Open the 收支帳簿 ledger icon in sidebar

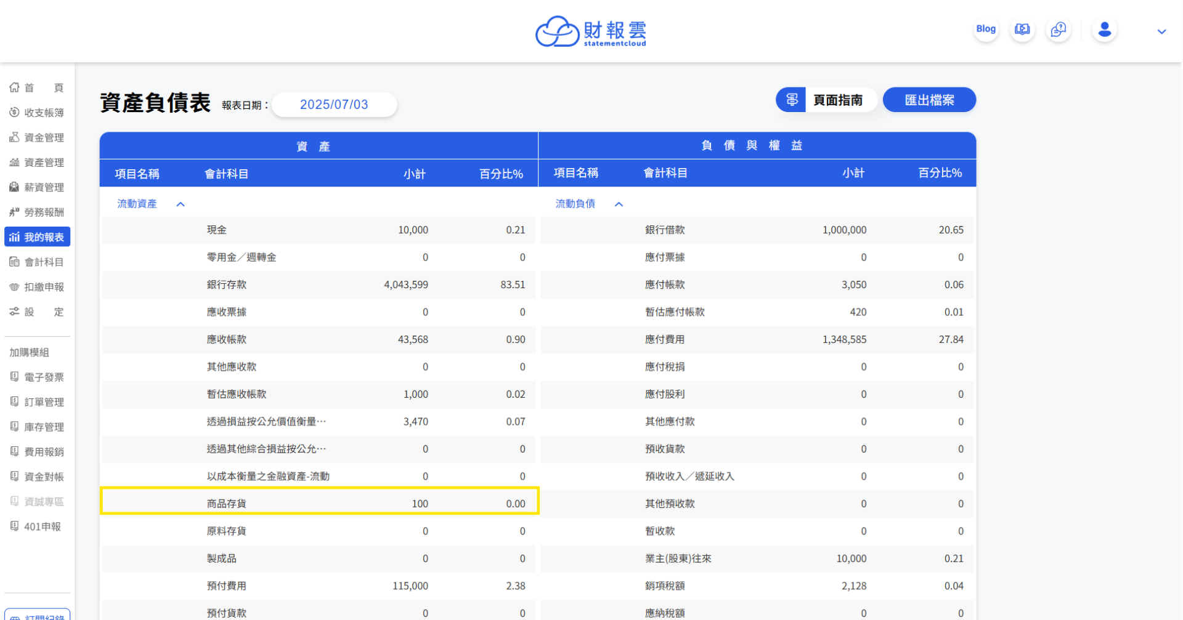coord(14,112)
